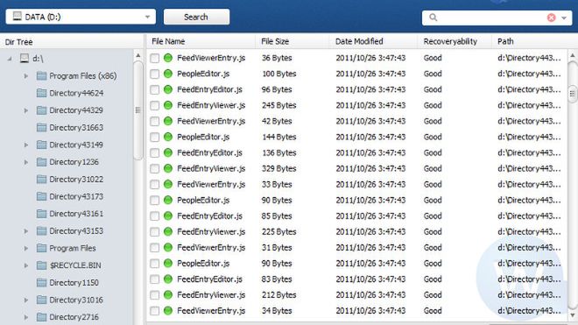Click the Dir Tree scroll-up arrow
This screenshot has height=325, width=578.
tap(137, 56)
